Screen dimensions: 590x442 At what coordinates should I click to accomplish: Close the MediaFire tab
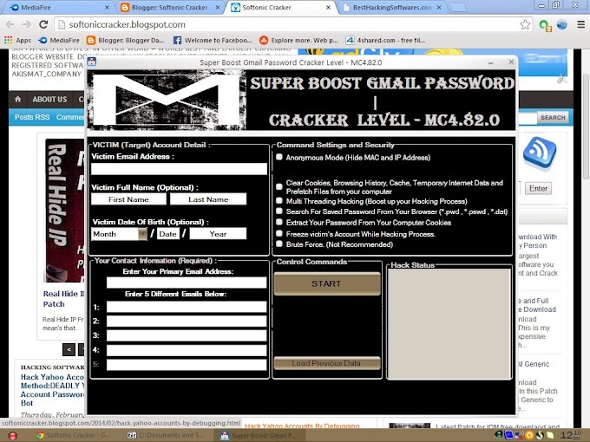click(x=107, y=7)
